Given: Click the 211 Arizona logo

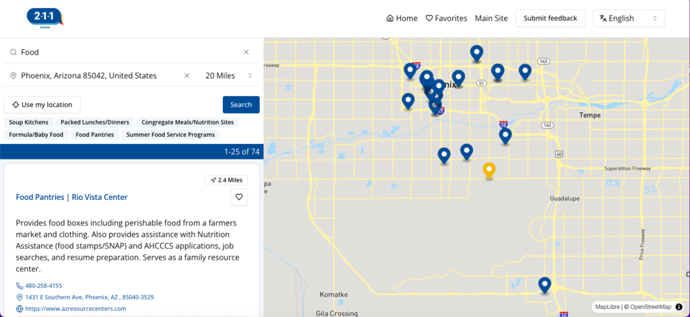Looking at the screenshot, I should click(44, 17).
